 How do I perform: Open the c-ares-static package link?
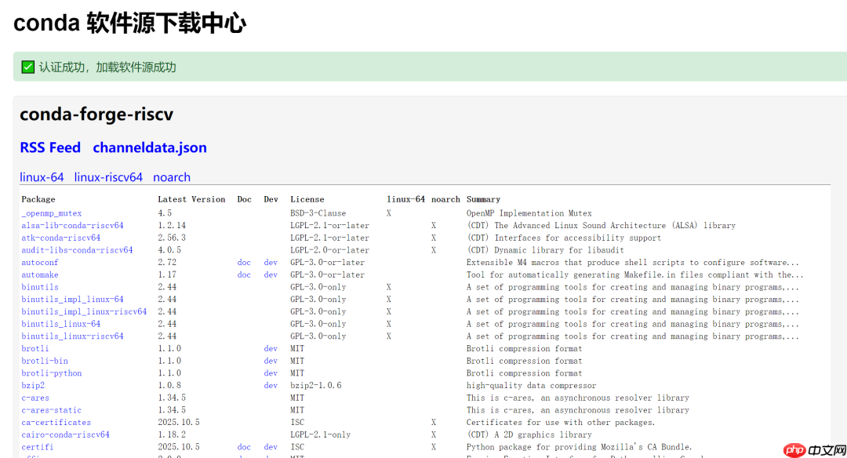pyautogui.click(x=51, y=410)
